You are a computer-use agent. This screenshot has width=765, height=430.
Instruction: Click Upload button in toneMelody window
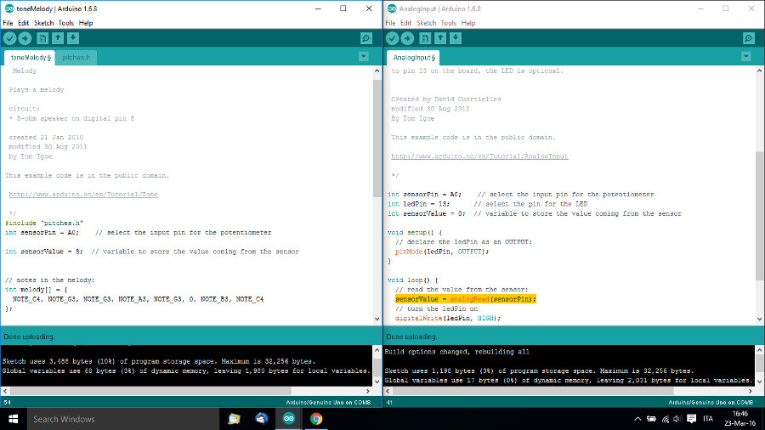pyautogui.click(x=25, y=38)
